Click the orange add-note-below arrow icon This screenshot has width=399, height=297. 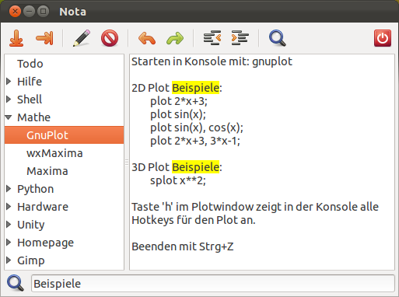pos(16,38)
